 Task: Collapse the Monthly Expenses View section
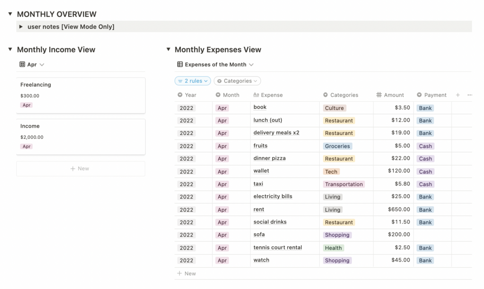coord(168,49)
